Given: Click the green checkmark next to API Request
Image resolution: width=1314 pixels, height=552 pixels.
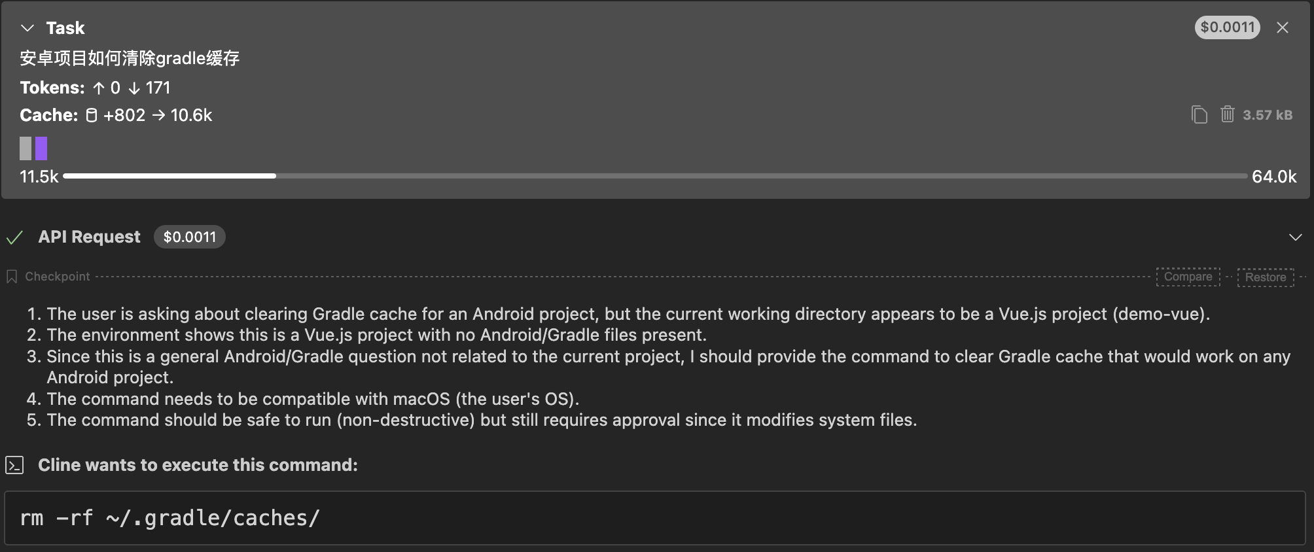Looking at the screenshot, I should coord(15,237).
